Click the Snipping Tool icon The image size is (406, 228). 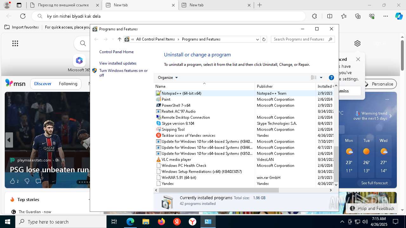coord(159,129)
